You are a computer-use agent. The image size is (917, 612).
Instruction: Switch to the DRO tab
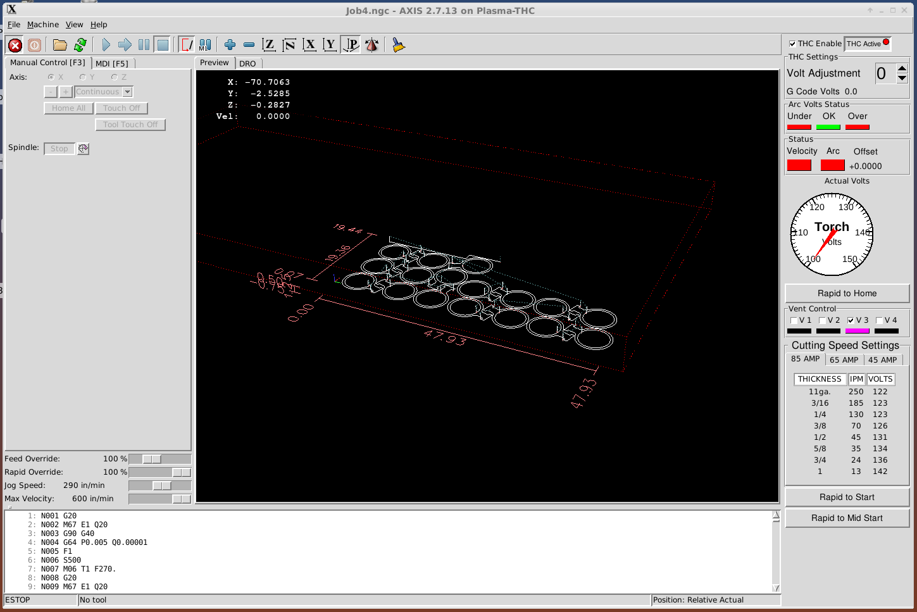pos(247,63)
